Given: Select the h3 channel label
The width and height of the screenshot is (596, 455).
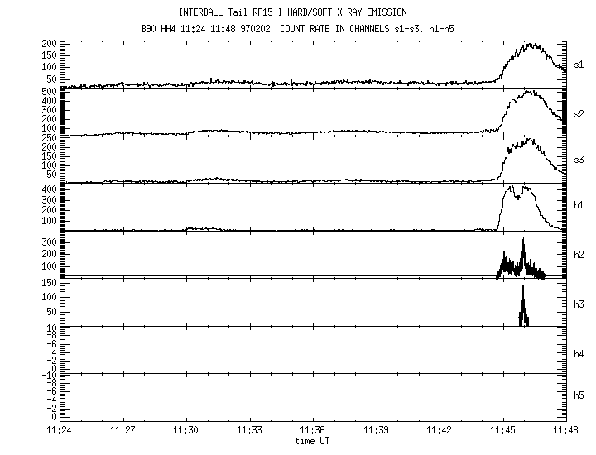Looking at the screenshot, I should pos(580,301).
